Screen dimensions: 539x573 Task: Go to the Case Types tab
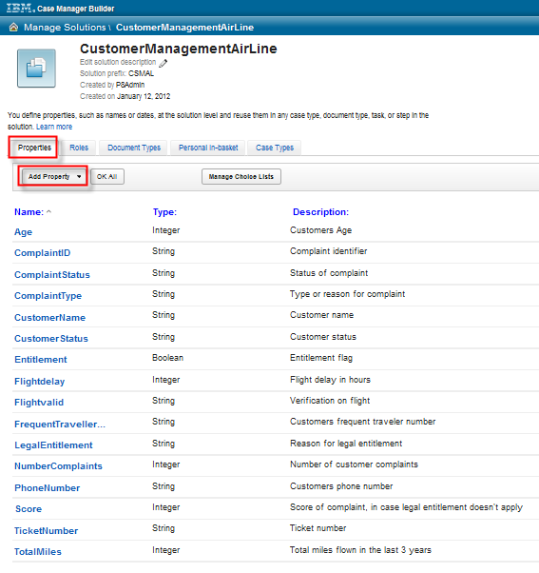tap(275, 148)
